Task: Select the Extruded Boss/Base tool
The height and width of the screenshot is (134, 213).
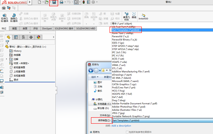Action: (x=5, y=18)
